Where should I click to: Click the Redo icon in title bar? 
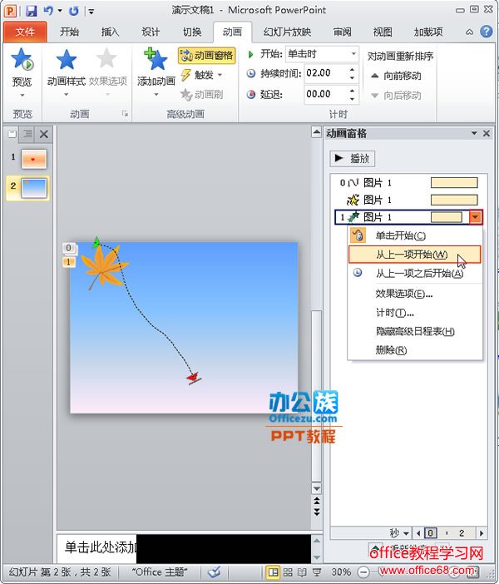click(74, 11)
